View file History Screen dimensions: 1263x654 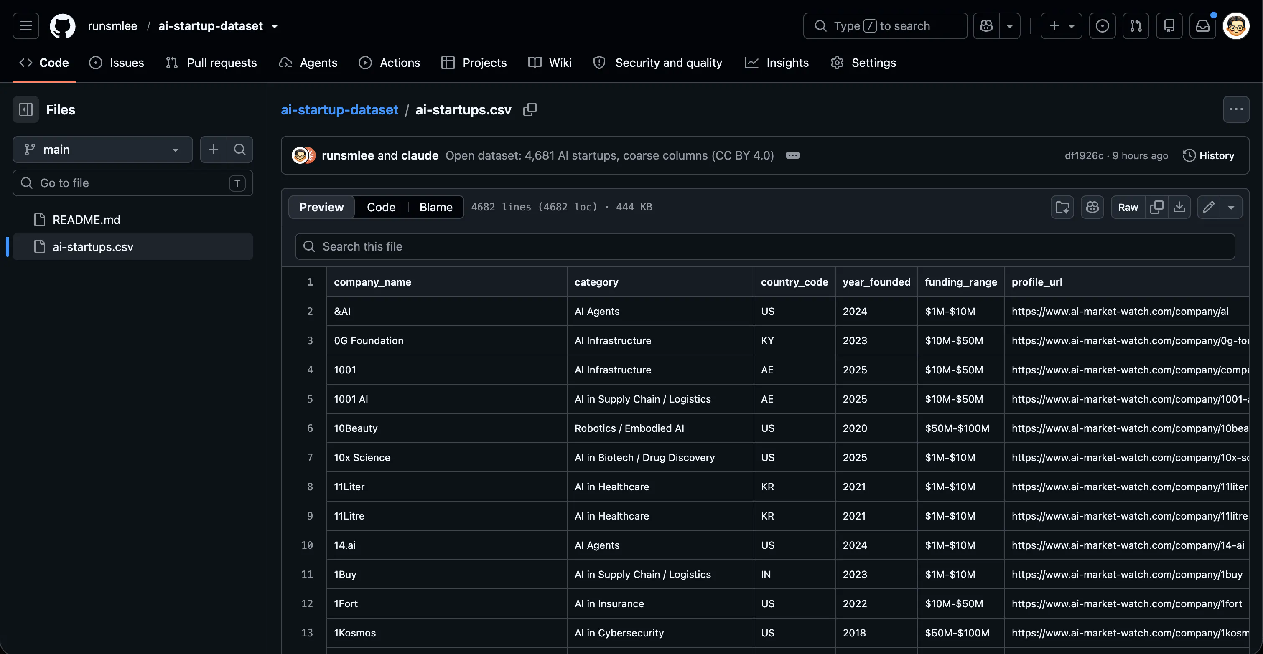click(1208, 155)
